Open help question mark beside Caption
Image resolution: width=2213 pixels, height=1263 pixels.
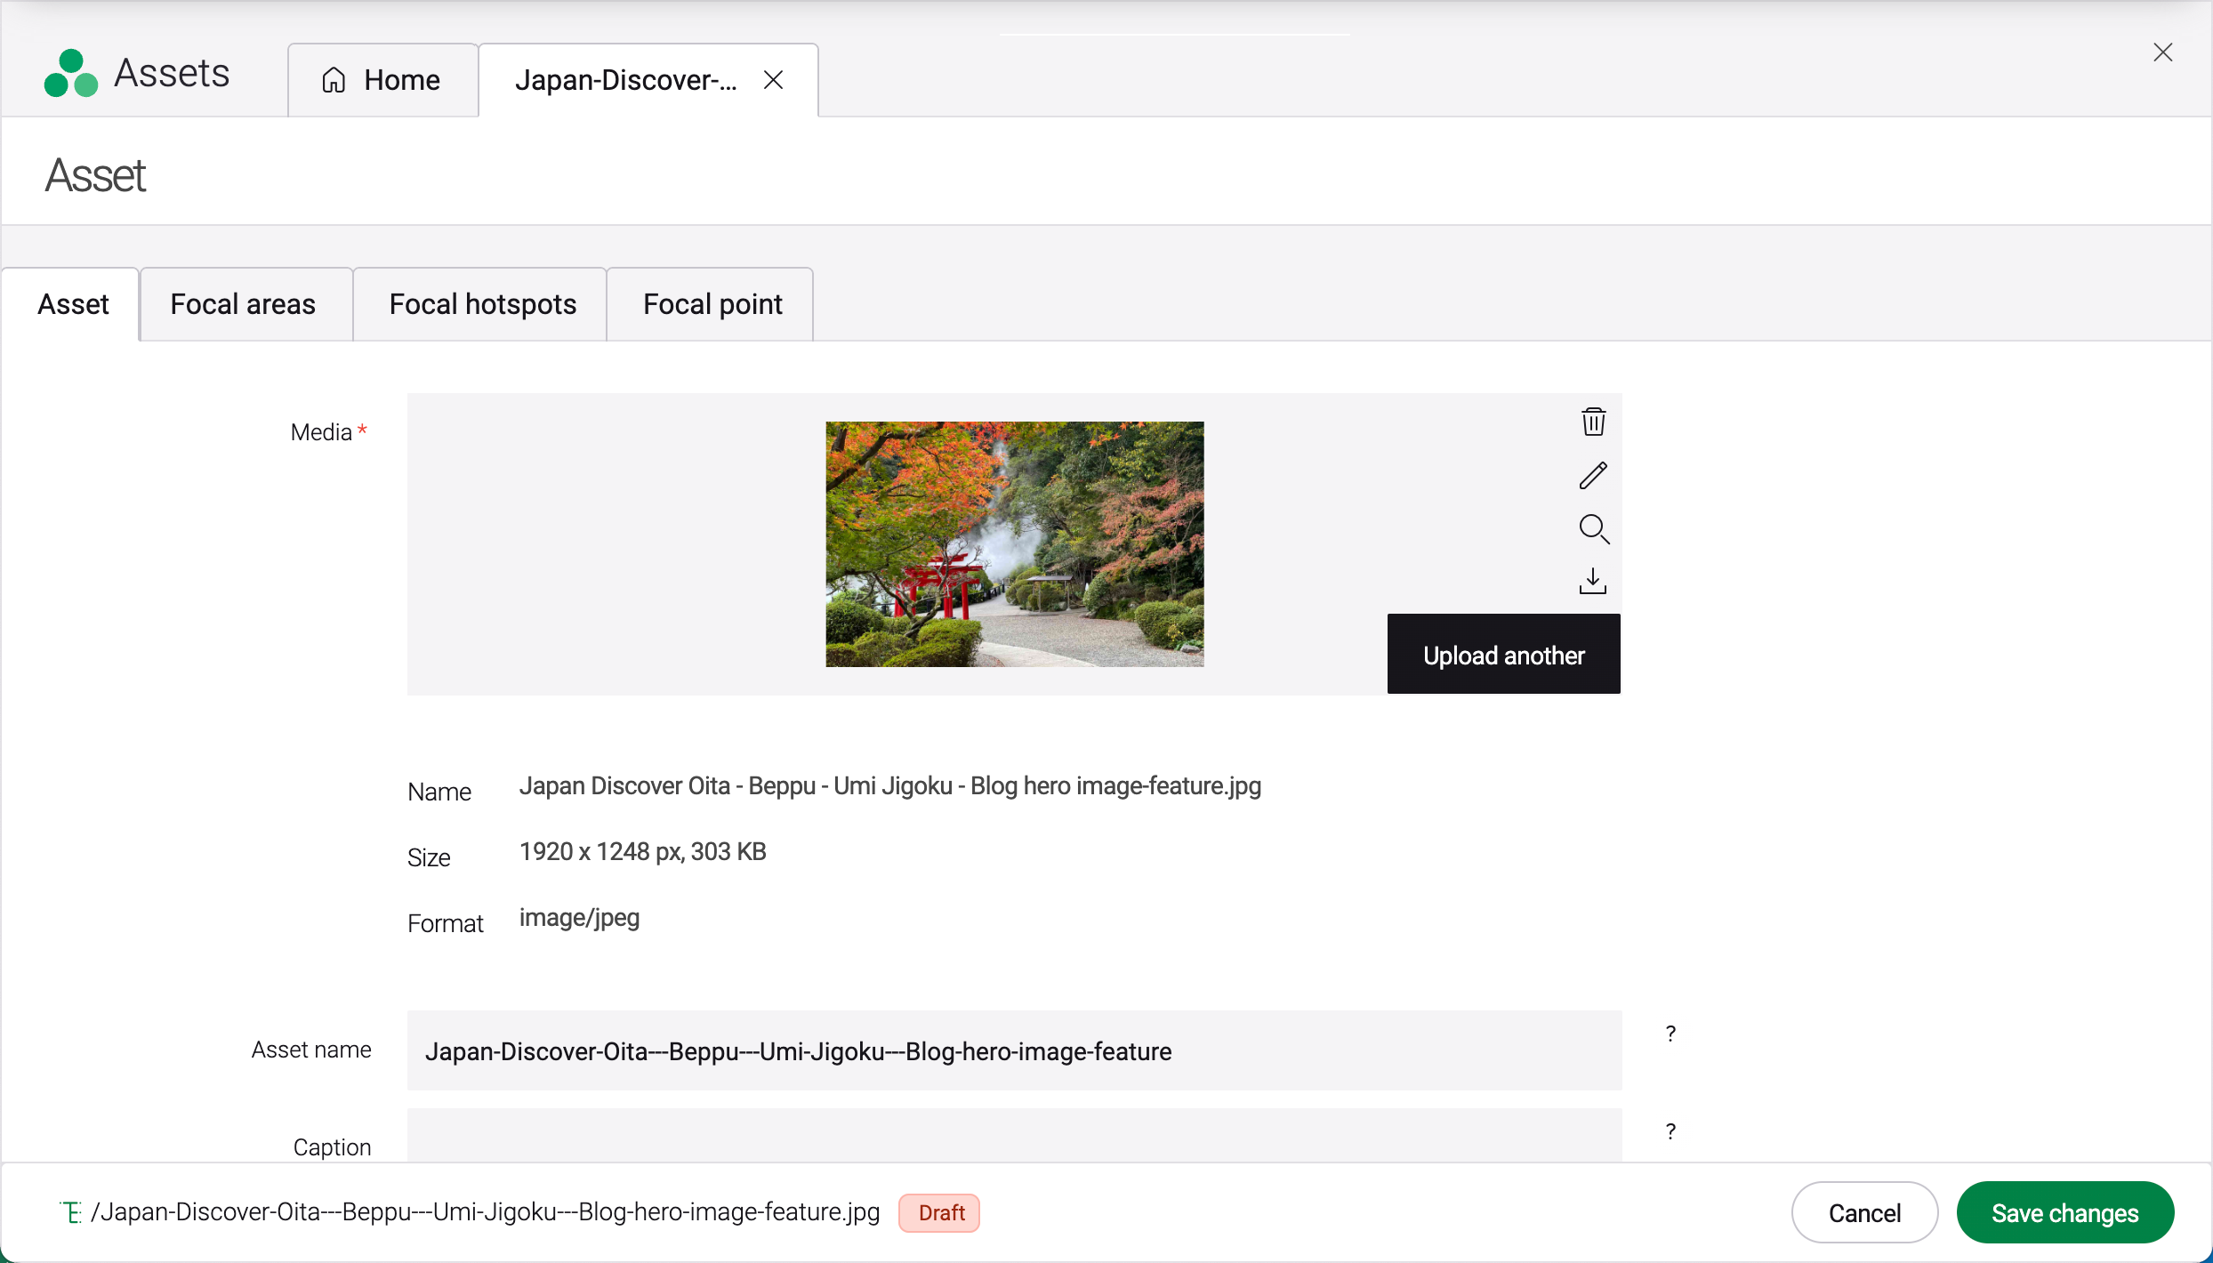tap(1670, 1131)
